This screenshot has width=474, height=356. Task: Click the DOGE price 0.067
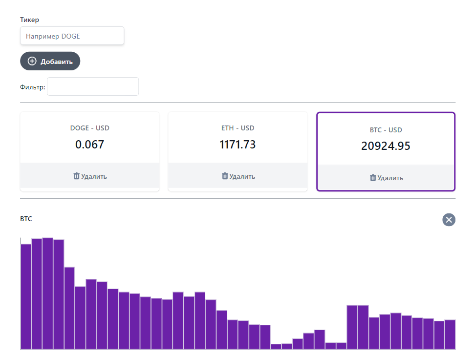(x=89, y=145)
